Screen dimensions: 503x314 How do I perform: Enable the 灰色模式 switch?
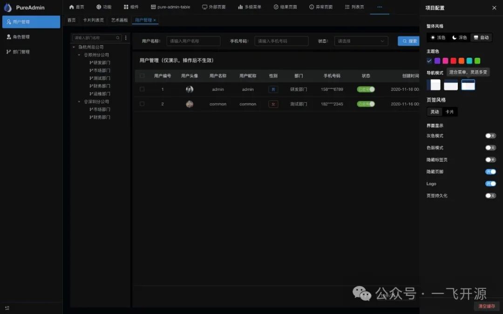click(490, 136)
